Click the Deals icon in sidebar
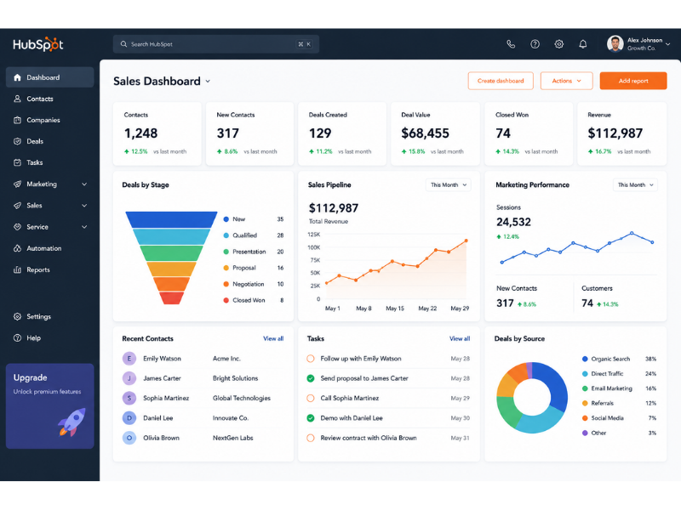Viewport: 681px width, 510px height. click(x=17, y=141)
